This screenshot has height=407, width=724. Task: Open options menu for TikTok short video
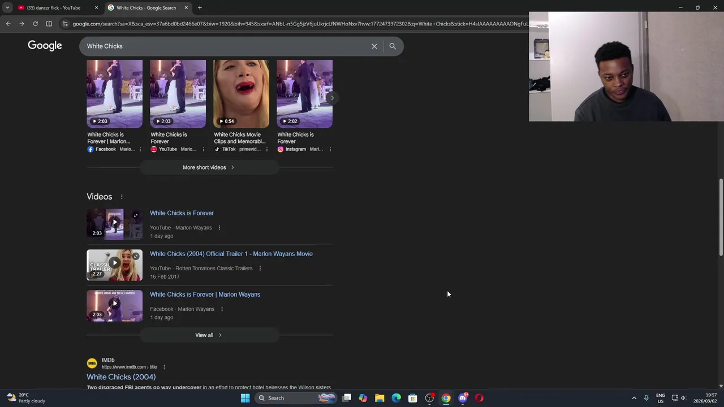click(267, 149)
